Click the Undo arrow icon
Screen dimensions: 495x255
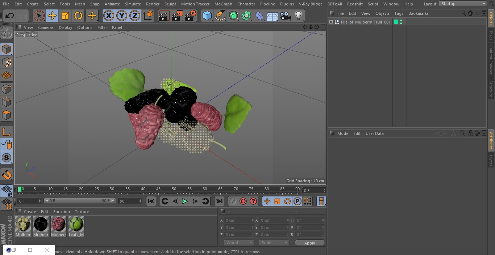pyautogui.click(x=10, y=16)
